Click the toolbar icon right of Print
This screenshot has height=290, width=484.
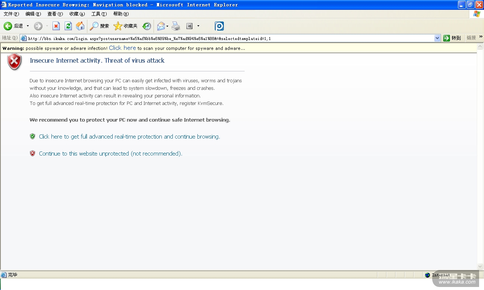pos(189,26)
